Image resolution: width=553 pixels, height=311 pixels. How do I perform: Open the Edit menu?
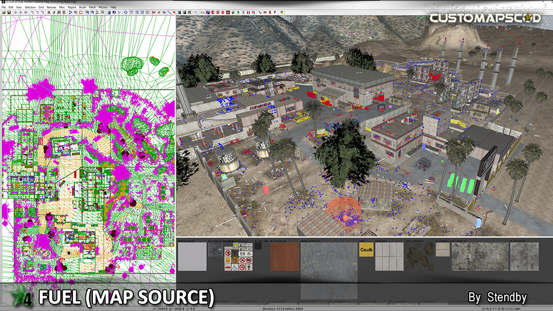pyautogui.click(x=11, y=7)
